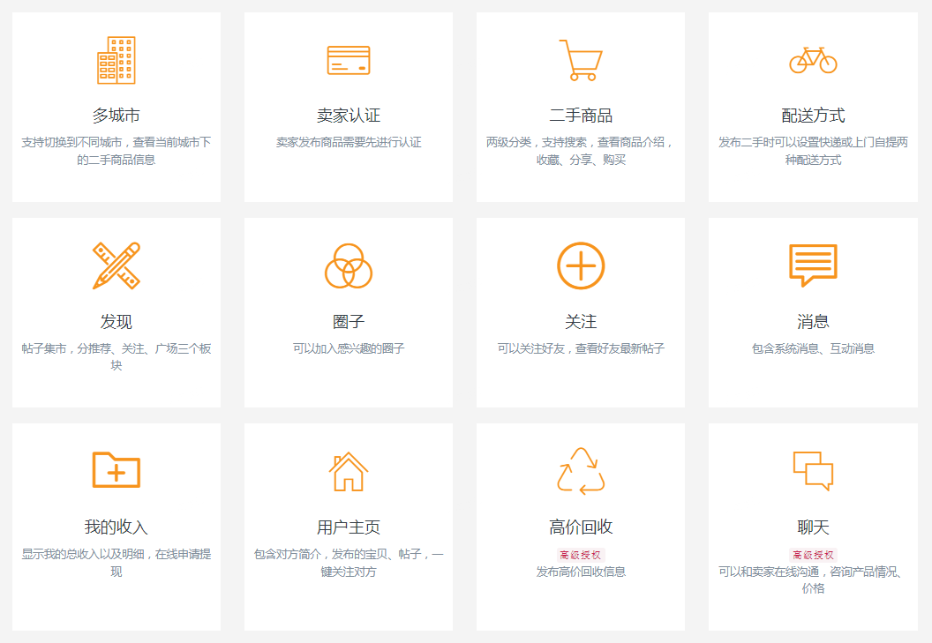Open the pencil and ruler 发现 icon
Viewport: 932px width, 643px height.
(116, 265)
